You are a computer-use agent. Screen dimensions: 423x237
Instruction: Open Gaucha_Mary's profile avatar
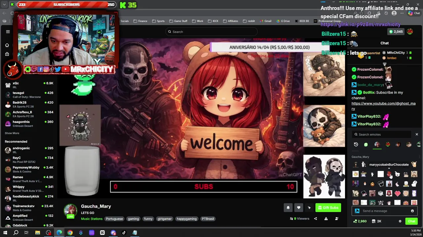point(70,211)
